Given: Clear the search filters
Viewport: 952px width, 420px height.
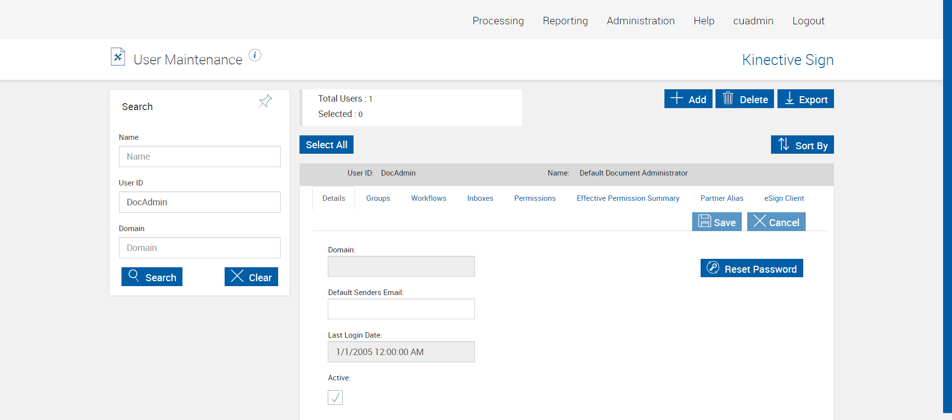Looking at the screenshot, I should [x=251, y=277].
